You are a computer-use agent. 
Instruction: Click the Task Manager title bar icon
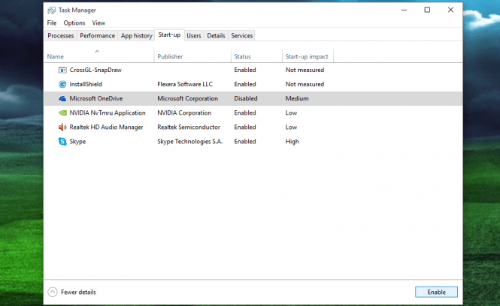51,10
